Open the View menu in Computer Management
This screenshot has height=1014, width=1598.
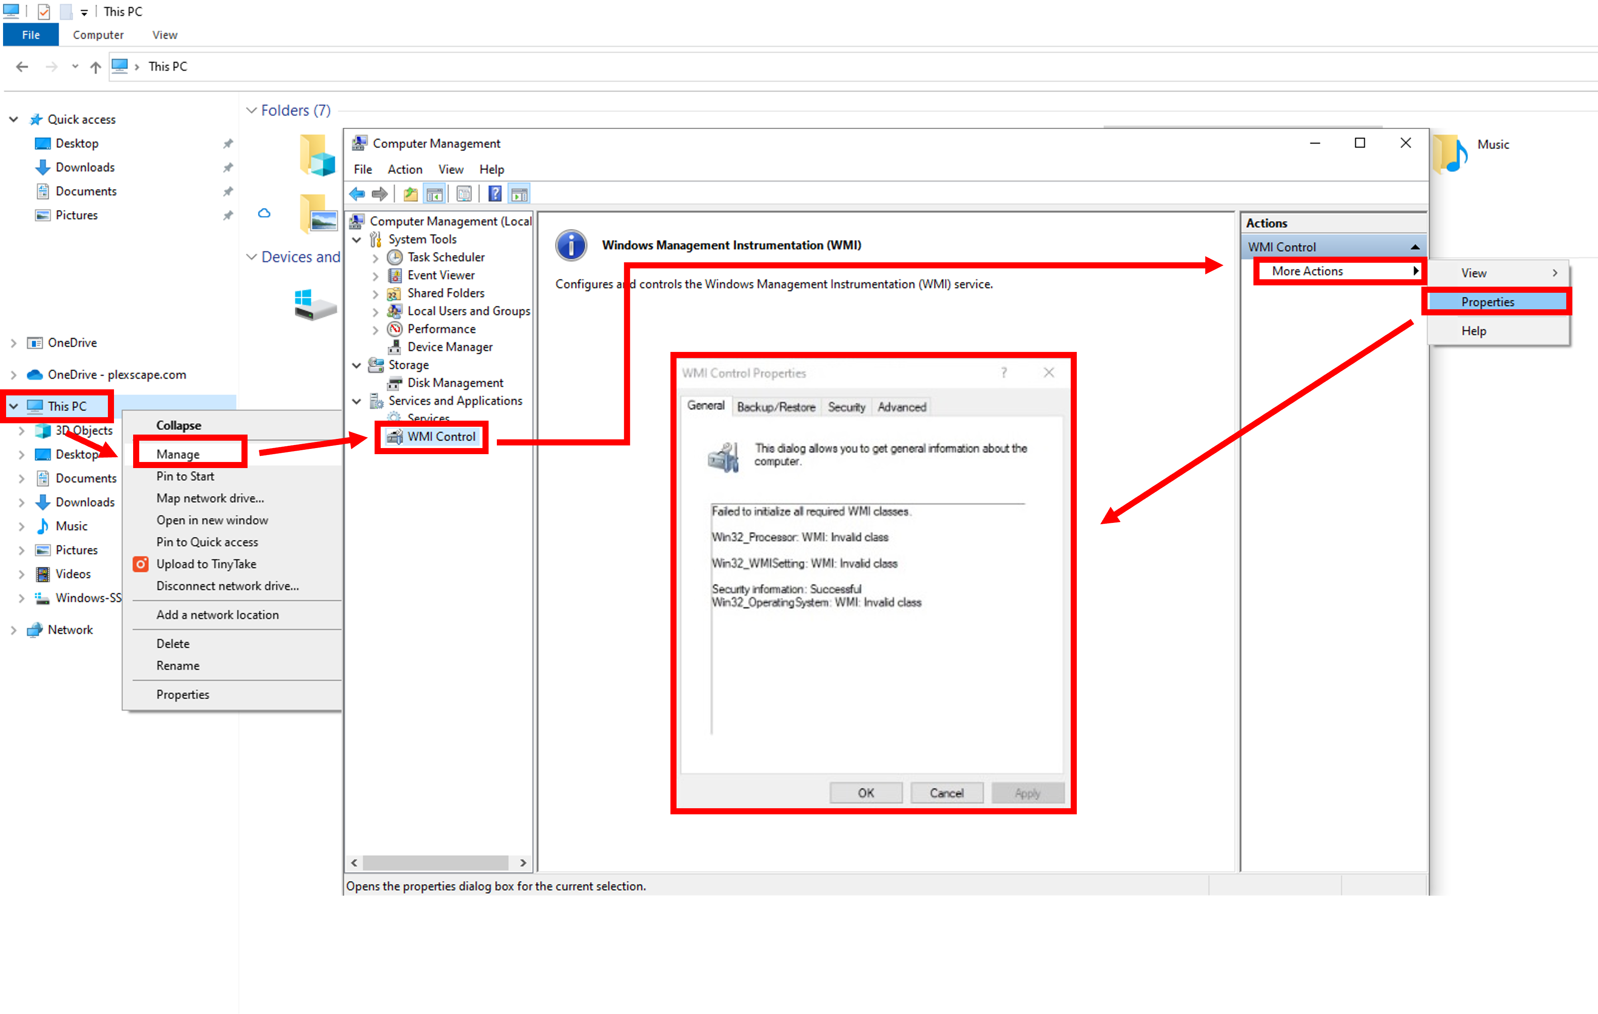pos(451,169)
